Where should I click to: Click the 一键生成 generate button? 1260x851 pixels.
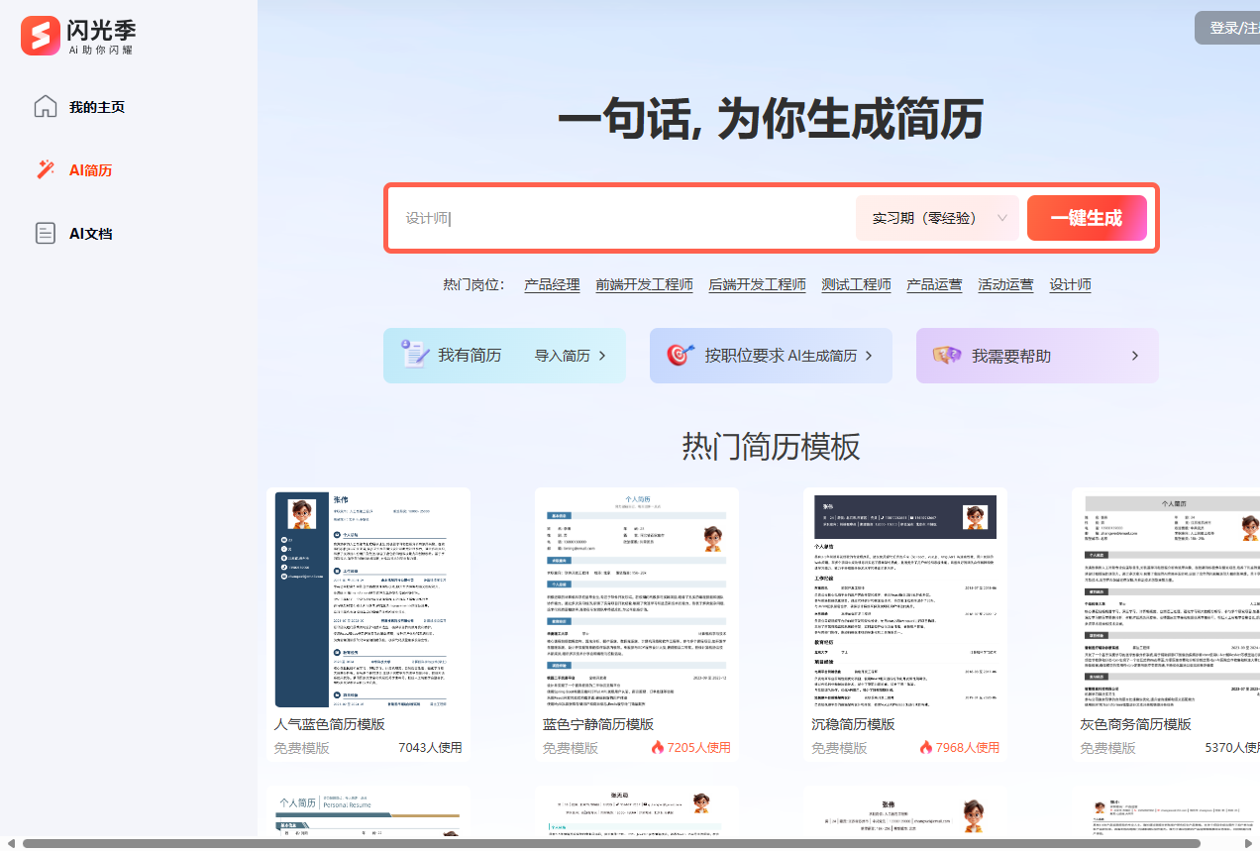point(1087,217)
